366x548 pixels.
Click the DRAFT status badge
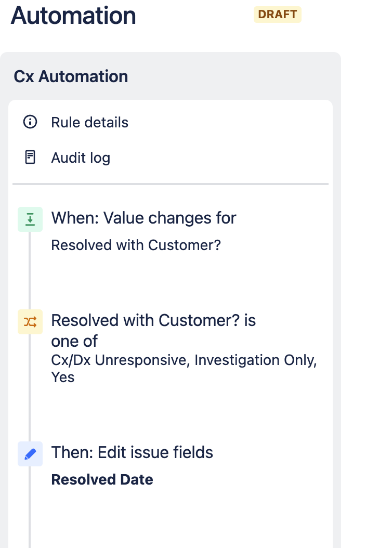pyautogui.click(x=277, y=15)
